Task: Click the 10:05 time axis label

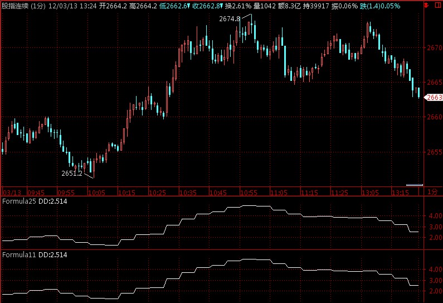Action: (96, 193)
